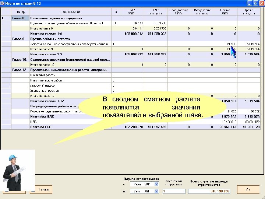Select the row Авторский надзор
This screenshot has width=265, height=199.
(130, 85)
